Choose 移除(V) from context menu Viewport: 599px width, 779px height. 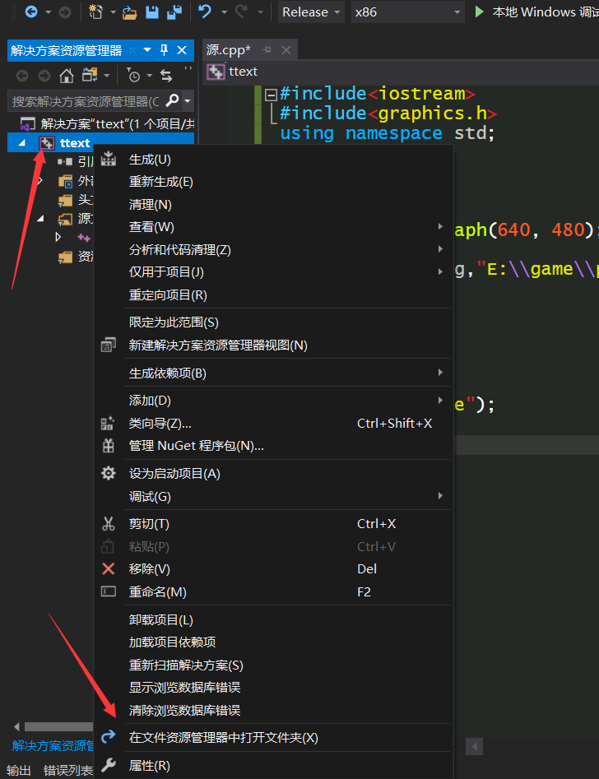tap(273, 569)
